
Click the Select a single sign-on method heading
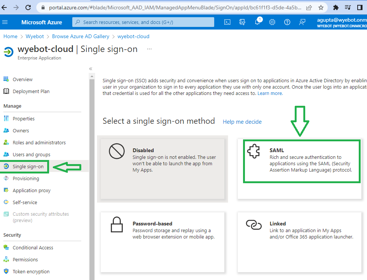tap(159, 121)
